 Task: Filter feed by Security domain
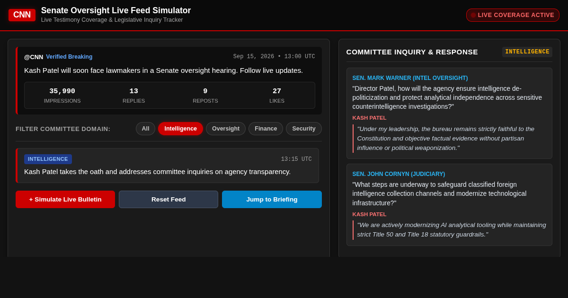pos(304,129)
